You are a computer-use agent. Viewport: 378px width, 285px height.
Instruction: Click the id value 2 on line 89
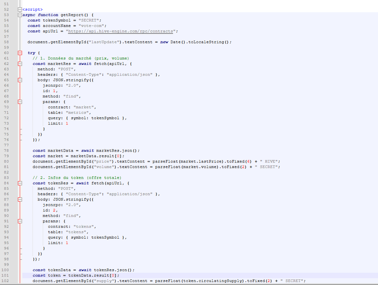click(x=54, y=210)
